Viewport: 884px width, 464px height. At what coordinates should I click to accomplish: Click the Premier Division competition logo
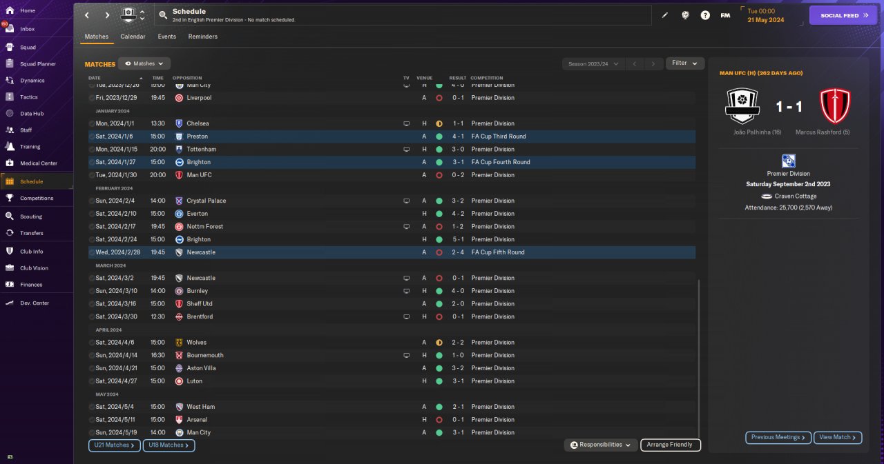click(788, 161)
